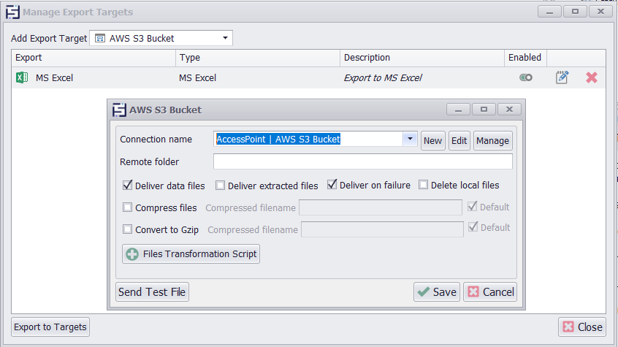Close the AWS S3 Bucket dialog with X
The image size is (618, 347).
tap(509, 110)
